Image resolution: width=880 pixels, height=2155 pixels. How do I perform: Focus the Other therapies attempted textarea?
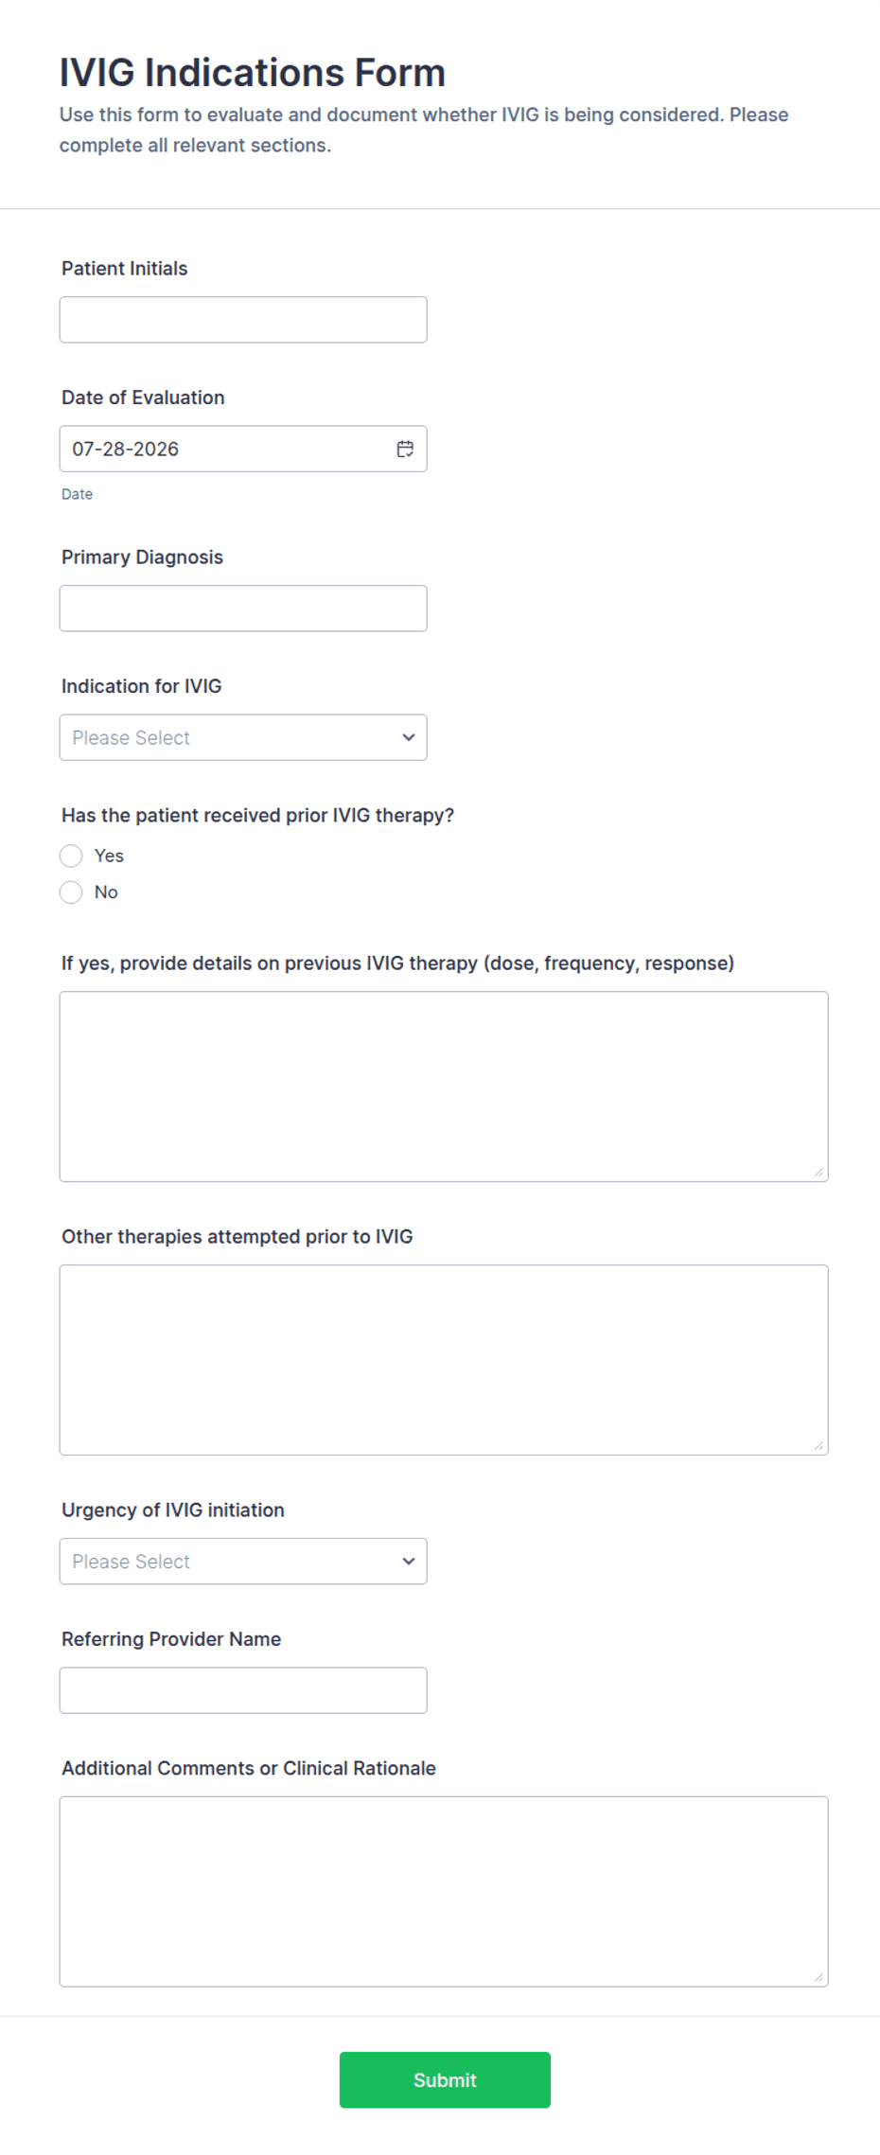444,1360
